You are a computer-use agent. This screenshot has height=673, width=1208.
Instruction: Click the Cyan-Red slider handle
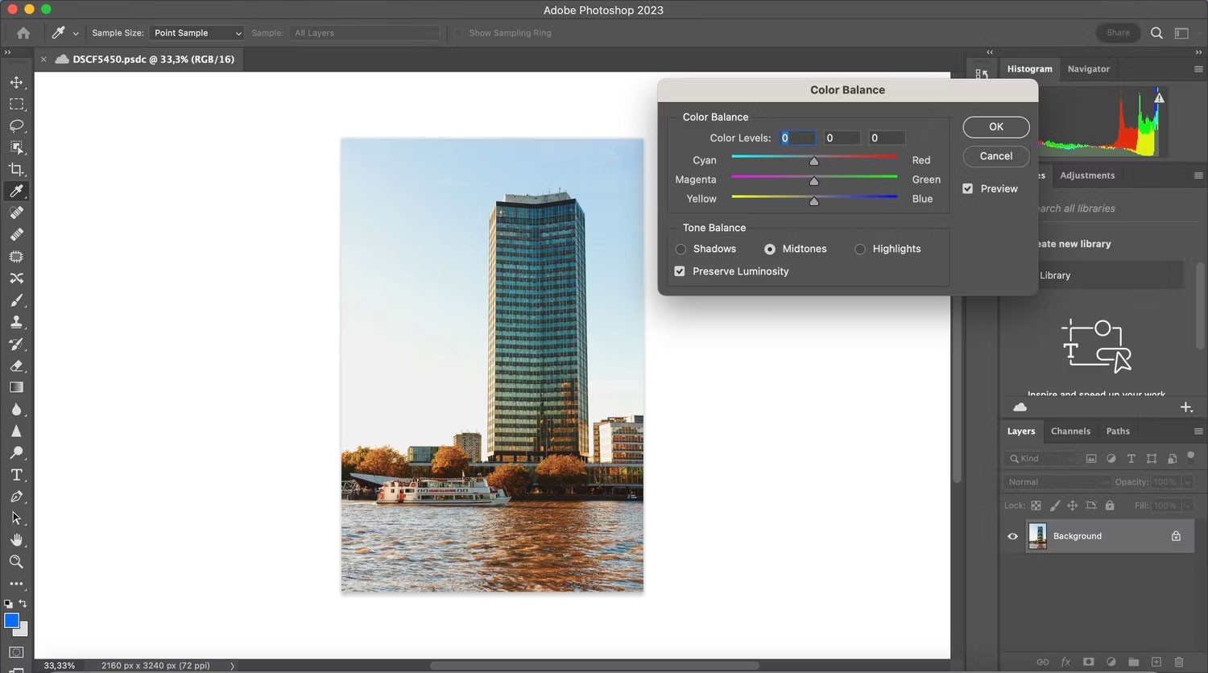[814, 161]
